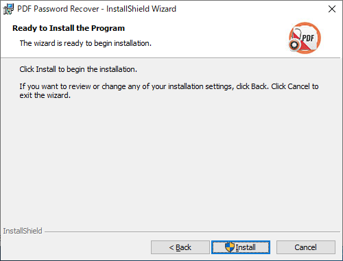Image resolution: width=343 pixels, height=261 pixels.
Task: Click the Install button to begin installation
Action: [x=241, y=247]
